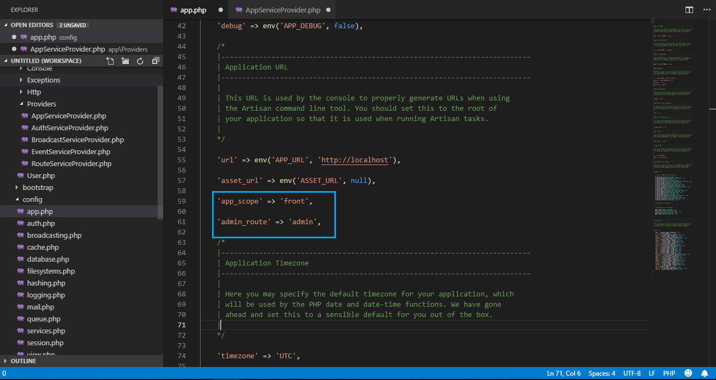Image resolution: width=716 pixels, height=380 pixels.
Task: Open the notifications bell
Action: click(x=705, y=373)
